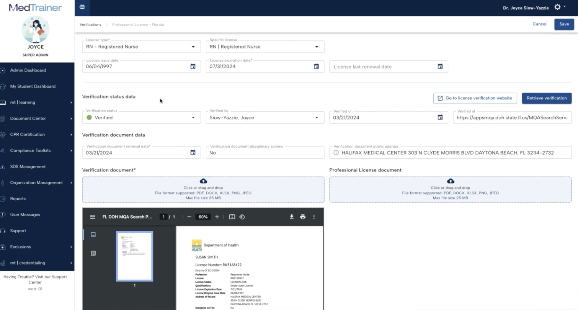Open the Verified by dropdown
The height and width of the screenshot is (310, 578).
click(317, 117)
